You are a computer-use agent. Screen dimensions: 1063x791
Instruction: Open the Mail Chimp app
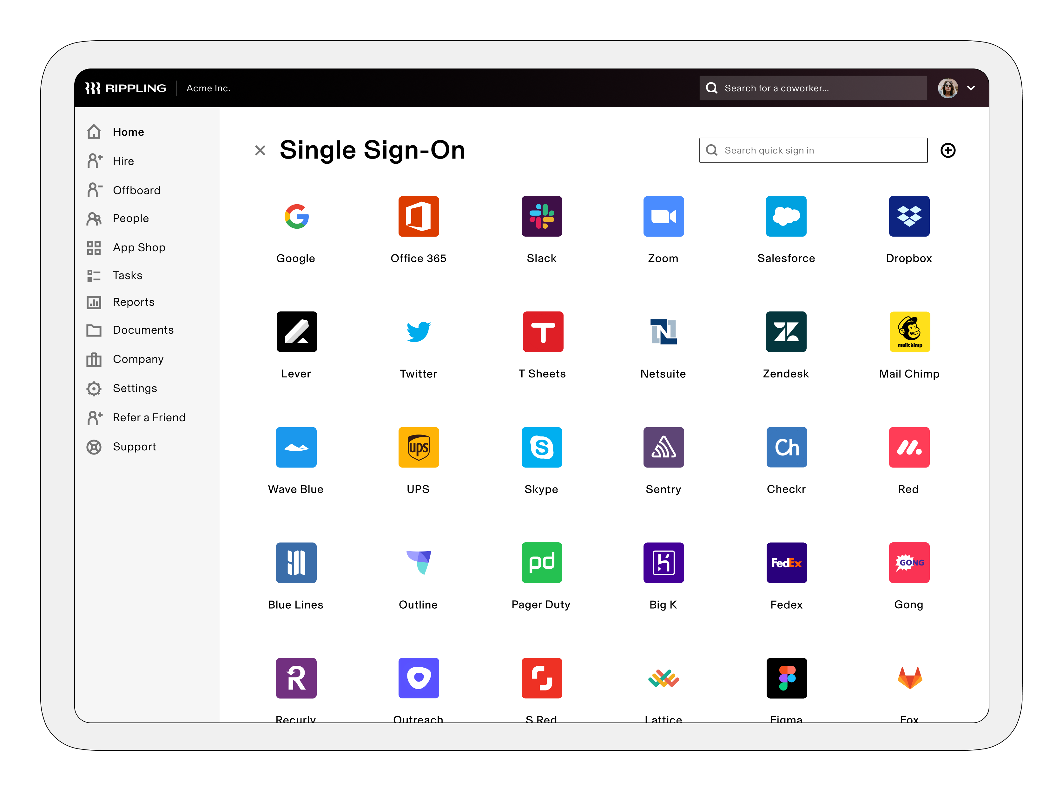pyautogui.click(x=909, y=332)
